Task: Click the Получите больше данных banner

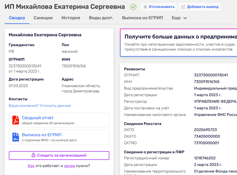Action: click(x=179, y=43)
